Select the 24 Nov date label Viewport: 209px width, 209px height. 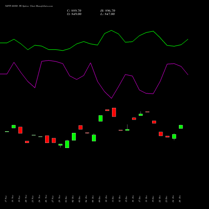click(x=39, y=199)
